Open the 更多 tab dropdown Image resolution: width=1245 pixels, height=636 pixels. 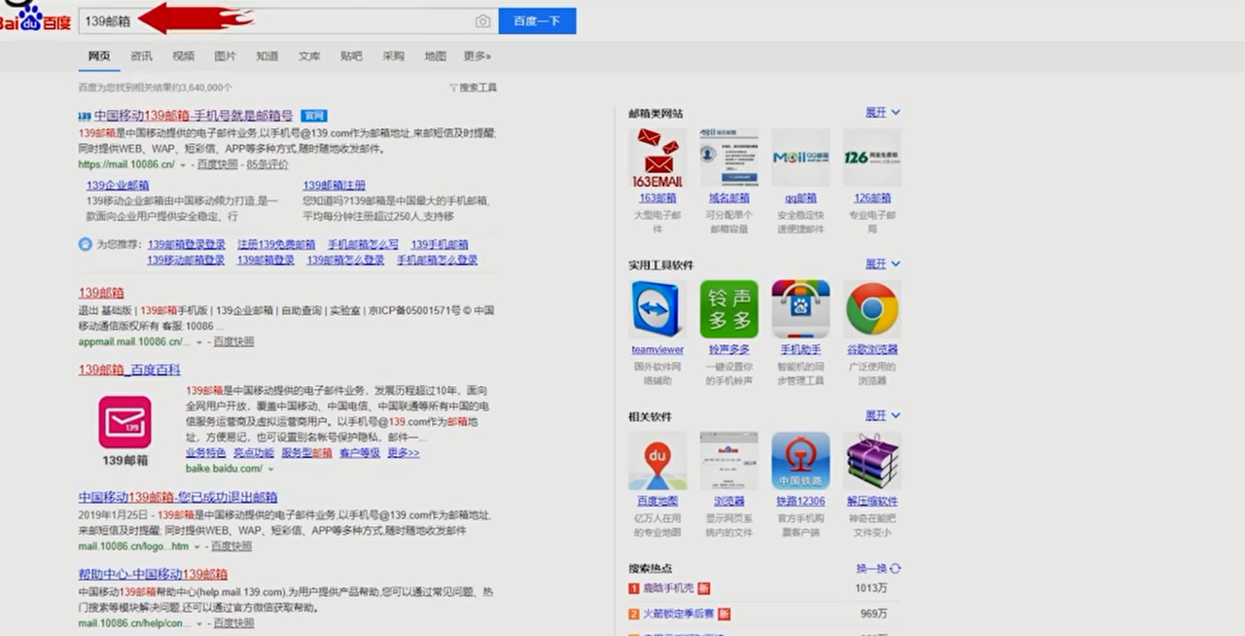pyautogui.click(x=476, y=56)
